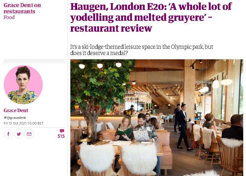Screen dimensions: 246x176
Task: Open the Haugen restaurant interior photo
Action: coord(157,118)
